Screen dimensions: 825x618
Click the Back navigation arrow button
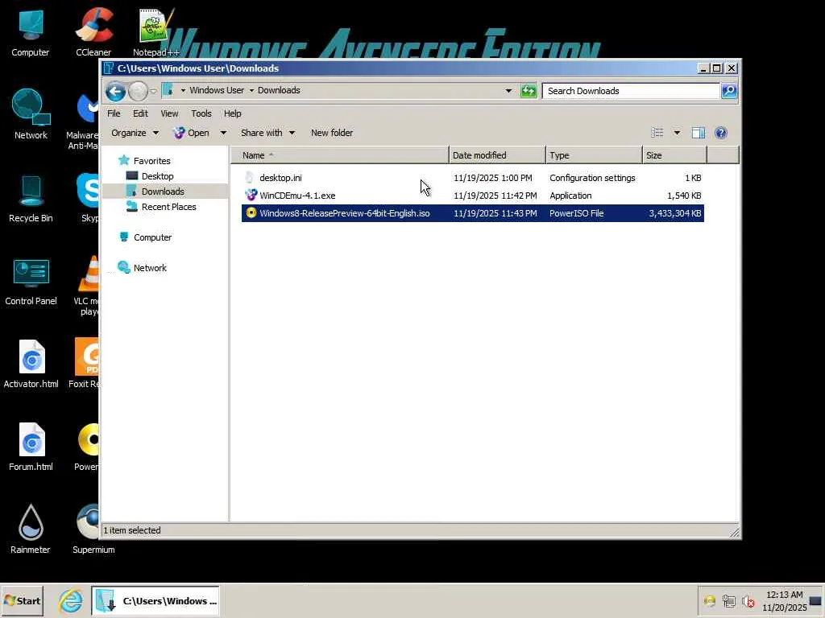(x=115, y=92)
